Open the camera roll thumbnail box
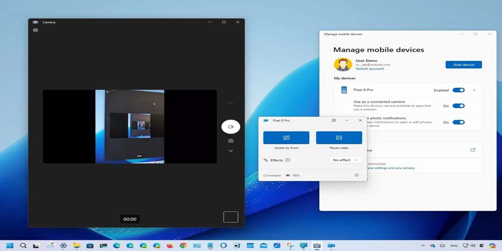 click(230, 217)
